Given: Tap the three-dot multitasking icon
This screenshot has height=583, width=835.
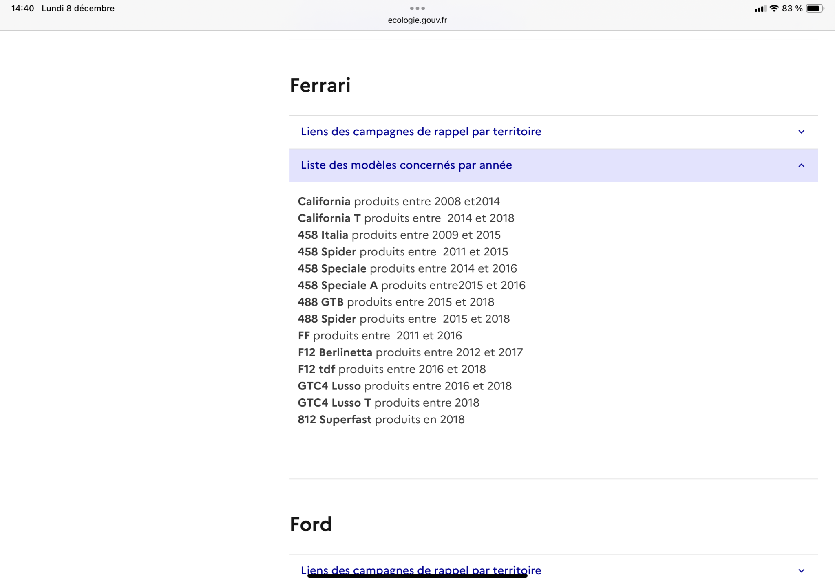Looking at the screenshot, I should (417, 8).
